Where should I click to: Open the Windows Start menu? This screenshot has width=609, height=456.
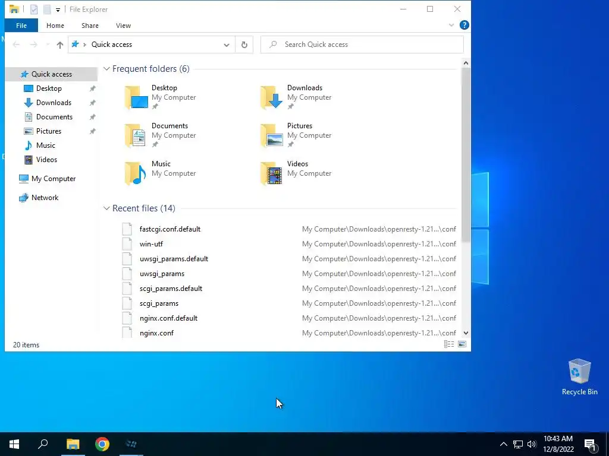pos(14,444)
